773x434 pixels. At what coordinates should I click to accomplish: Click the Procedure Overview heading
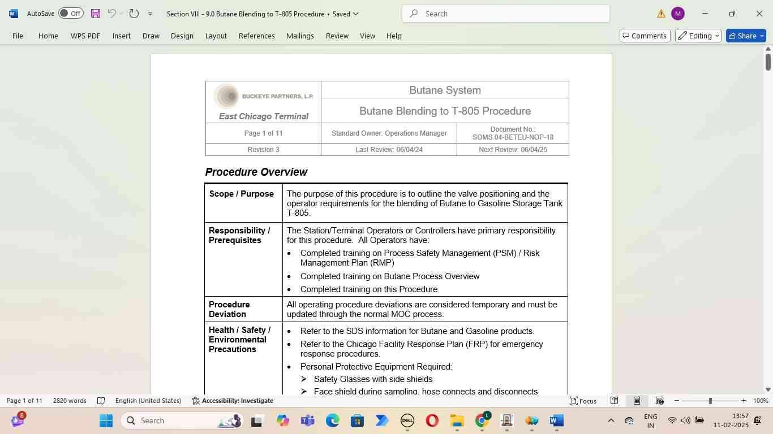point(256,172)
